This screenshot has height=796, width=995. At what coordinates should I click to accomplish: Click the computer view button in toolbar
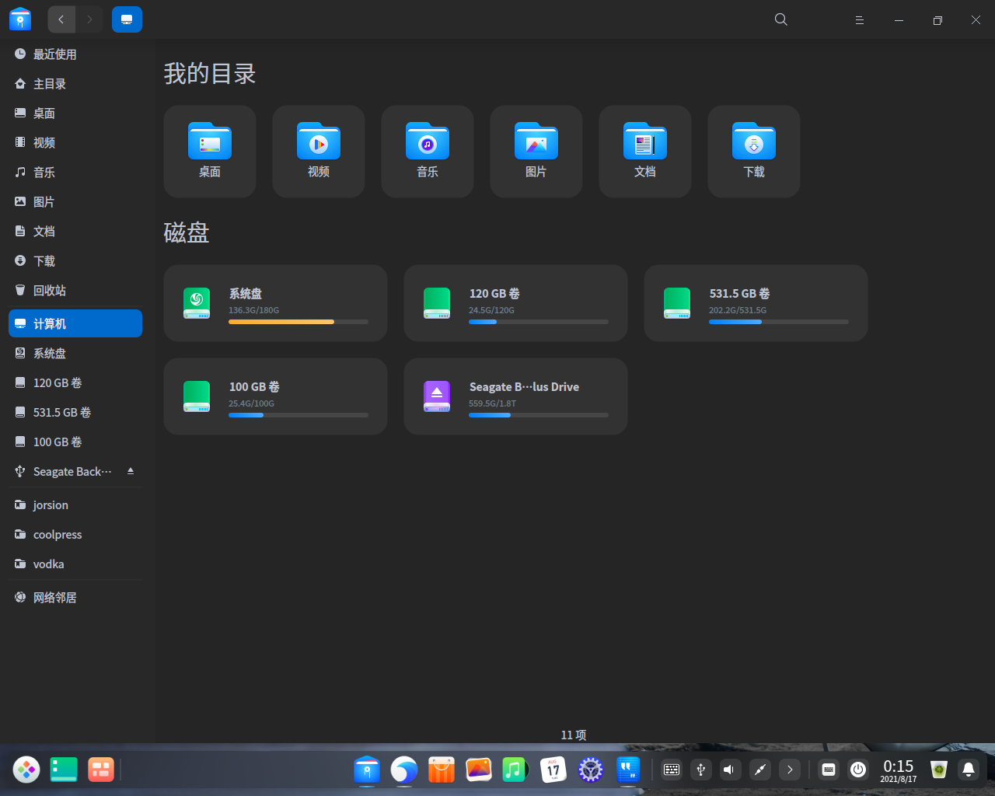[127, 19]
